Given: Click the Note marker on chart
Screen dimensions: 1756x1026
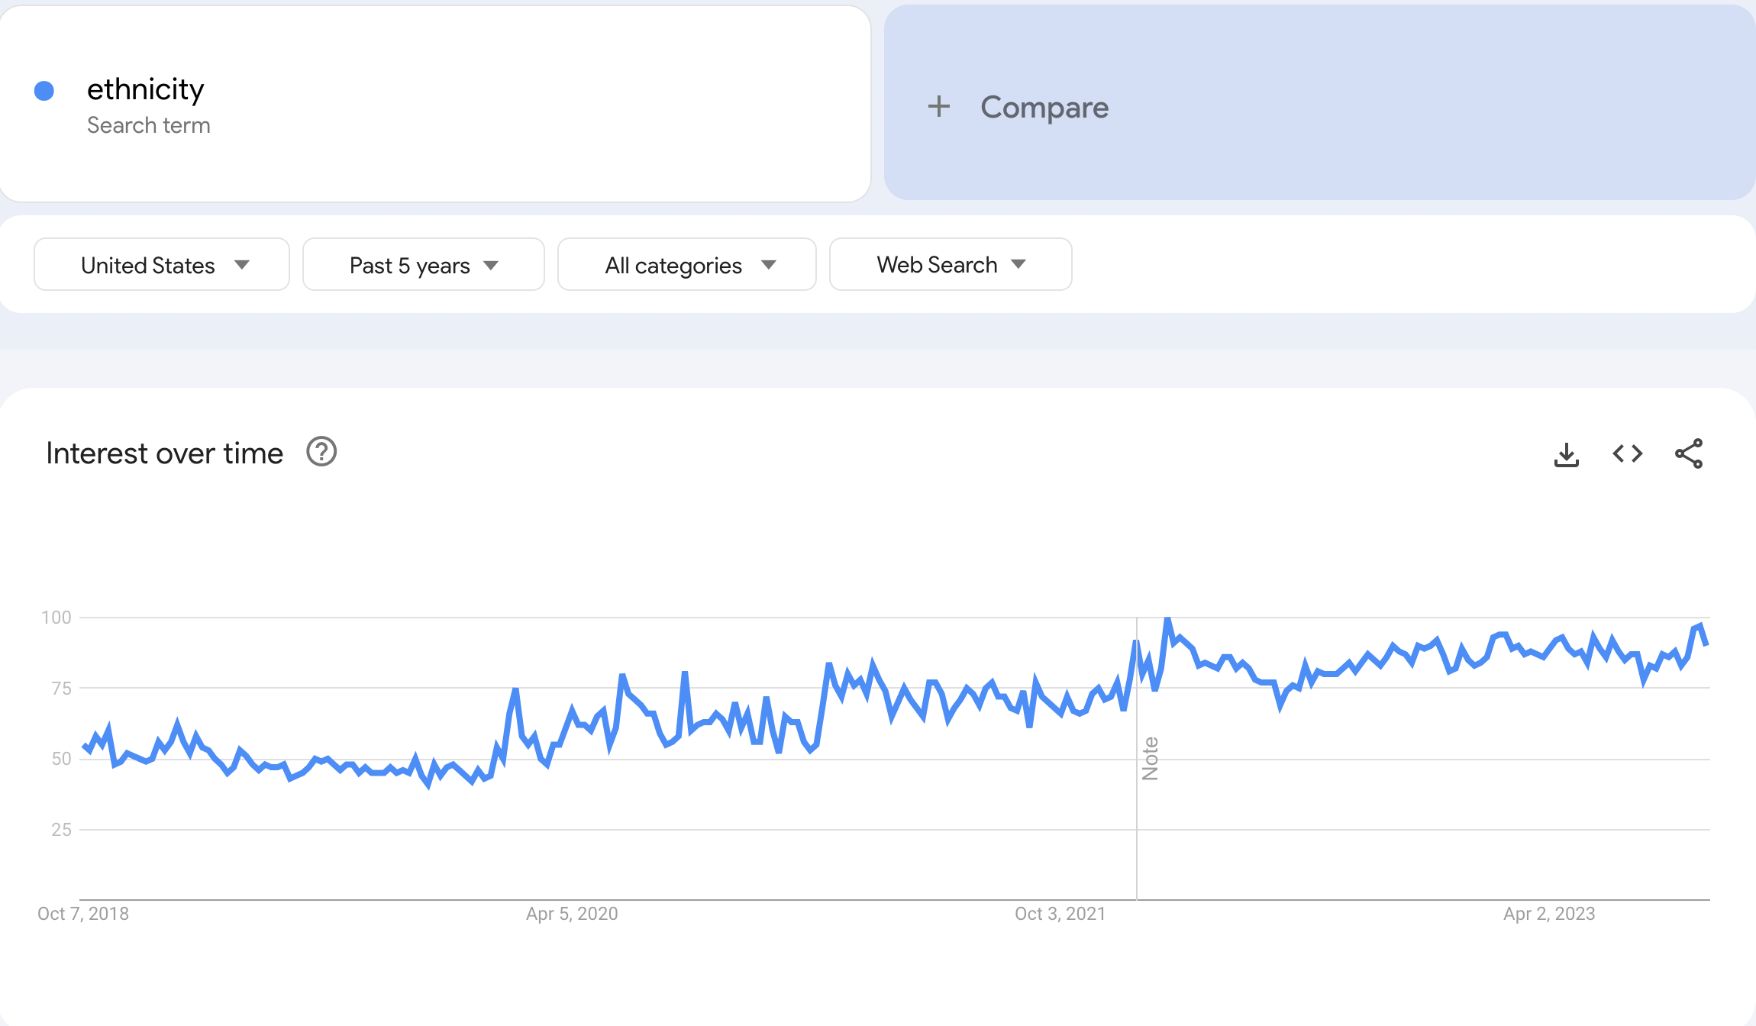Looking at the screenshot, I should pos(1150,758).
